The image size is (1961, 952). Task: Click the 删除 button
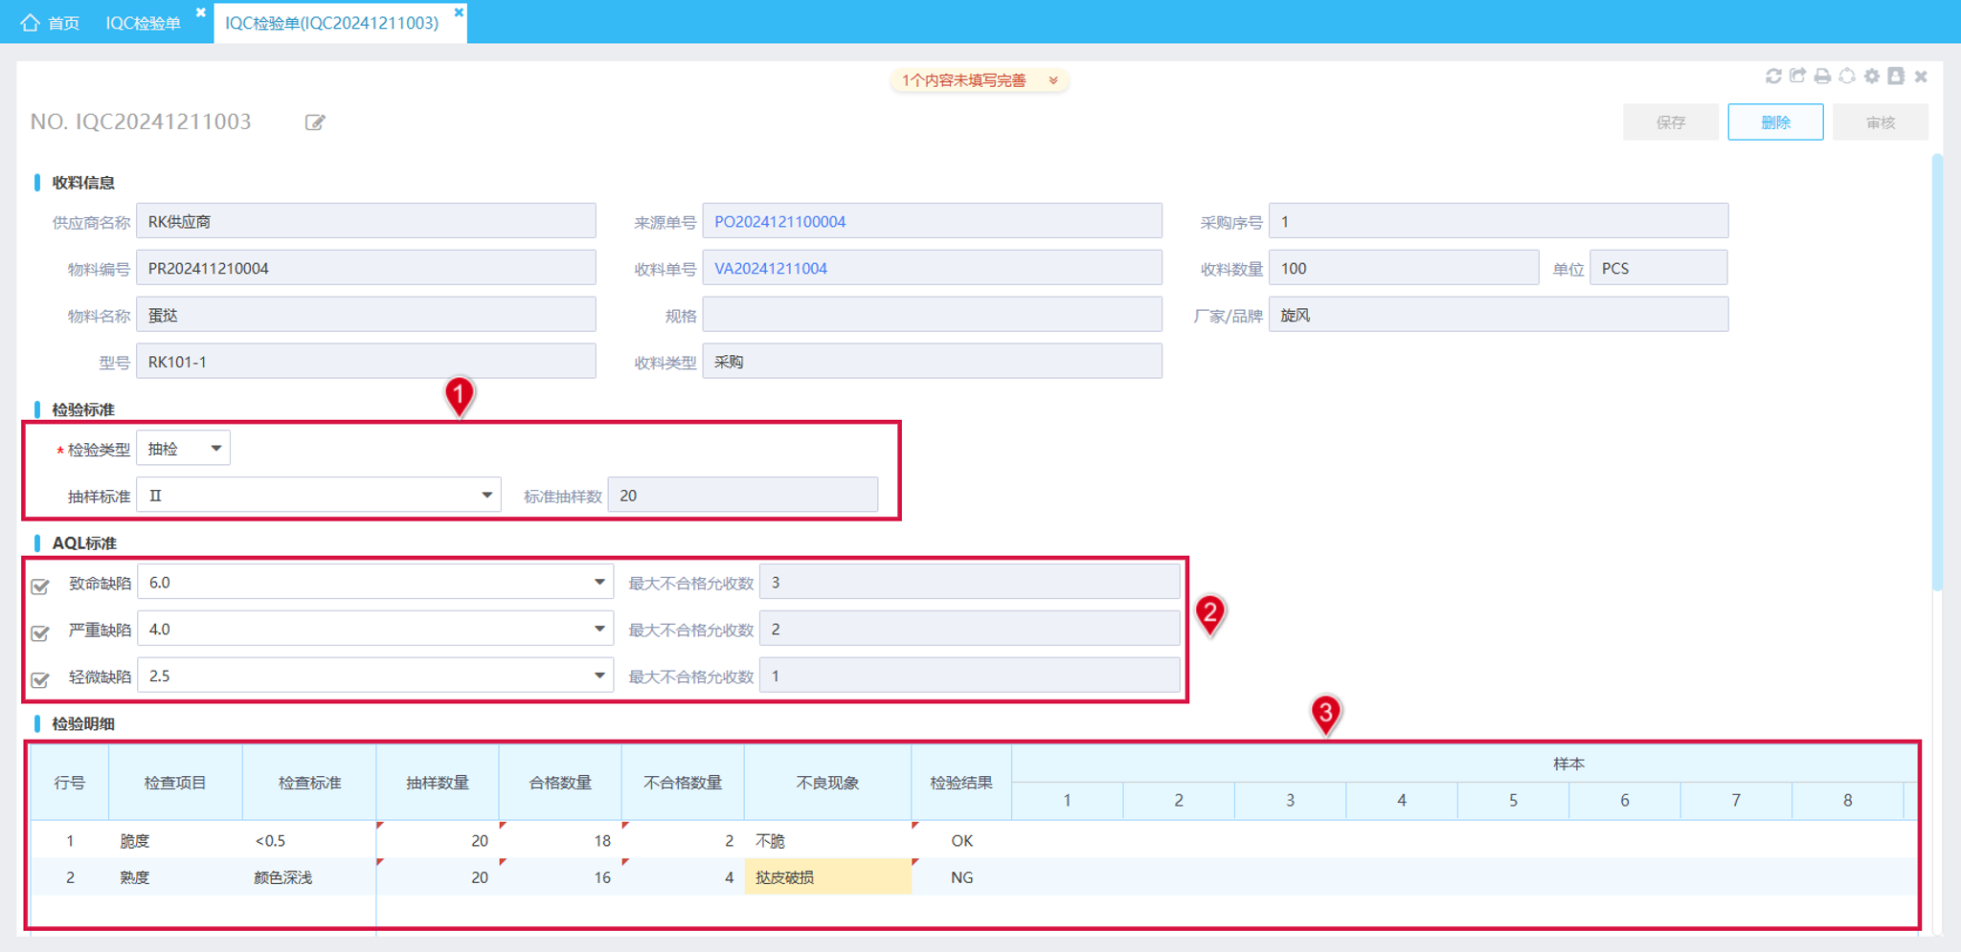1775,122
